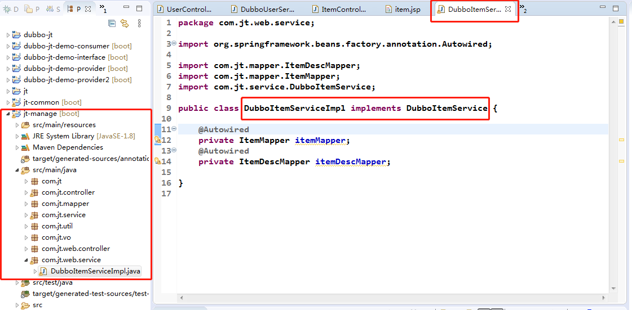Close the Package Explorer view tab
The height and width of the screenshot is (310, 632).
(89, 8)
